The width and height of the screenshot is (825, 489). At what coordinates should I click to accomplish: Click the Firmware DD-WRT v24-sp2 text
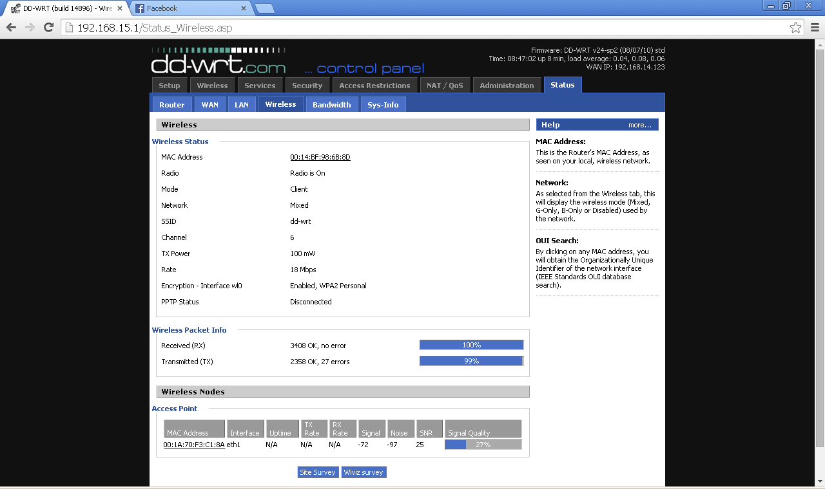coord(597,50)
